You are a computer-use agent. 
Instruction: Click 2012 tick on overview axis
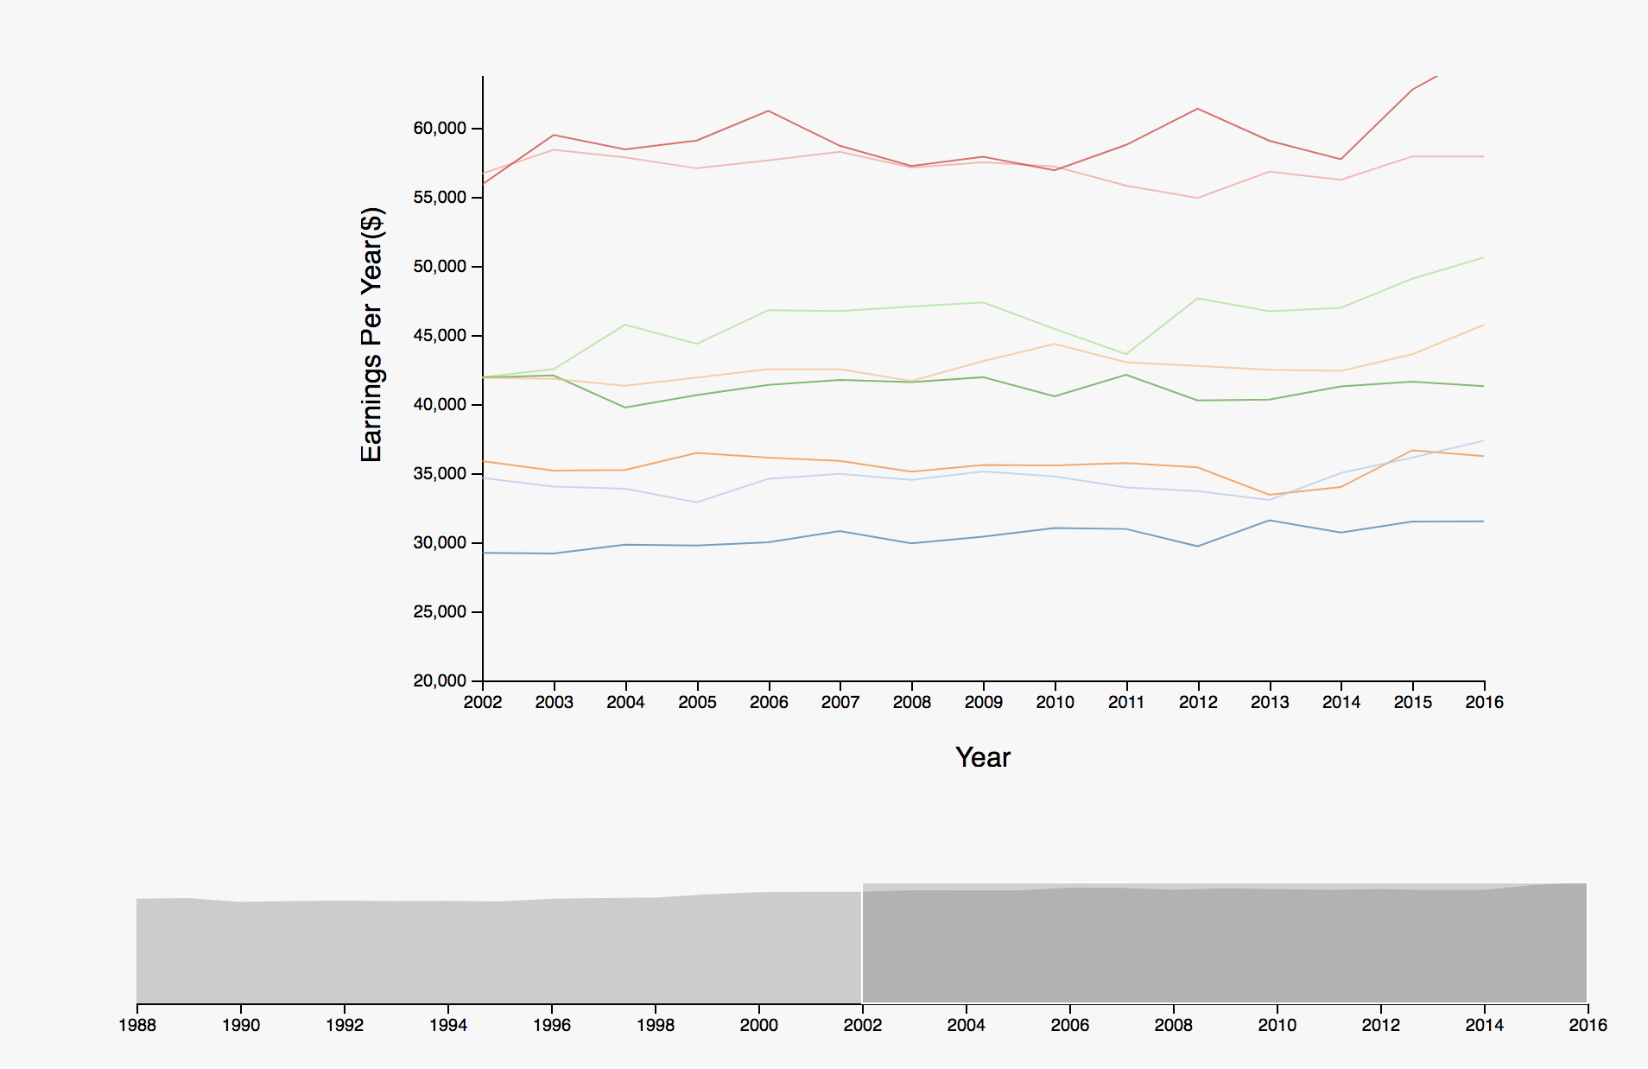pos(1381,1025)
